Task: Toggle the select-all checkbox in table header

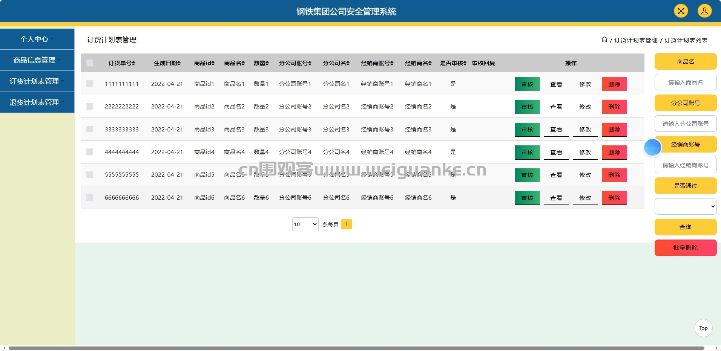Action: [x=90, y=63]
